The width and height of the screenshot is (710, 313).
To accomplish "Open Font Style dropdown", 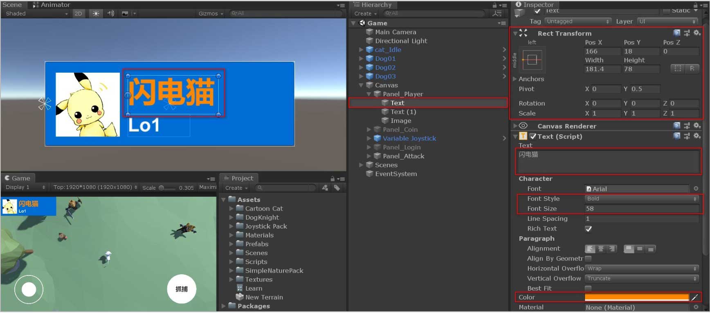I will (642, 199).
